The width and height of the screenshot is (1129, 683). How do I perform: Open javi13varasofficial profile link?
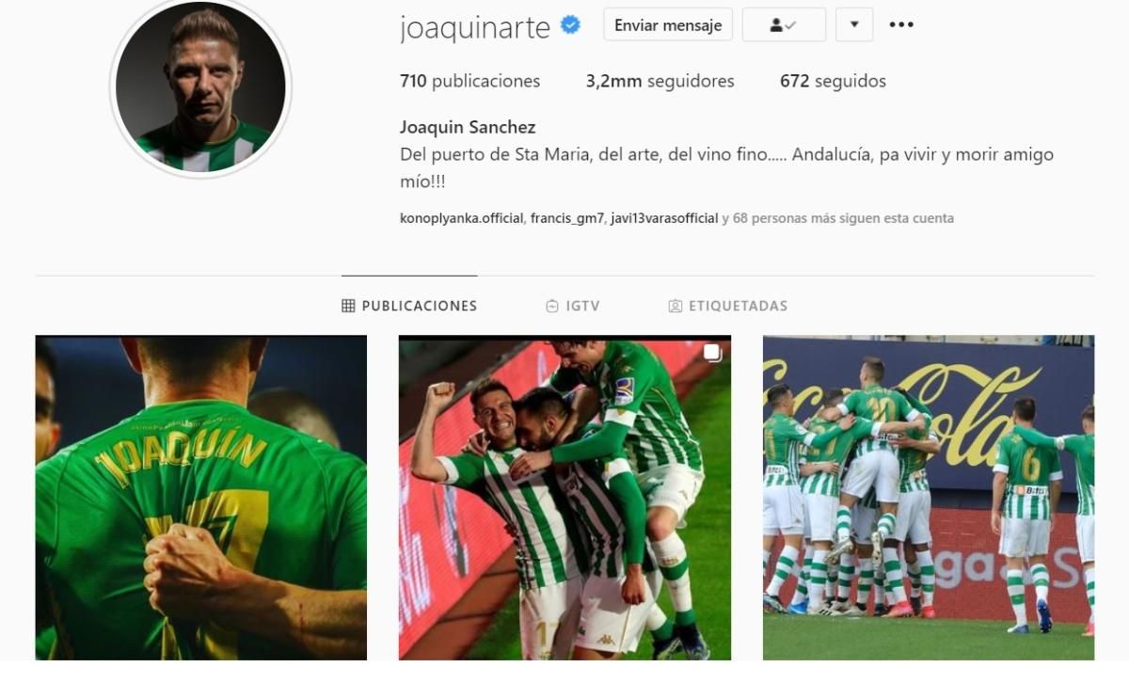[664, 218]
